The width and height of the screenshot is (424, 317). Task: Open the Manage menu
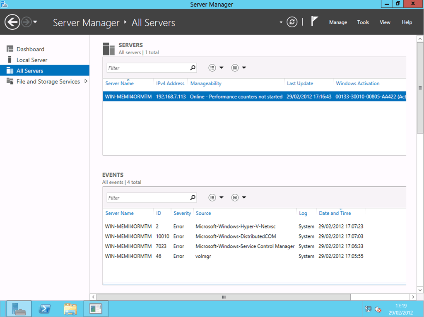(338, 22)
